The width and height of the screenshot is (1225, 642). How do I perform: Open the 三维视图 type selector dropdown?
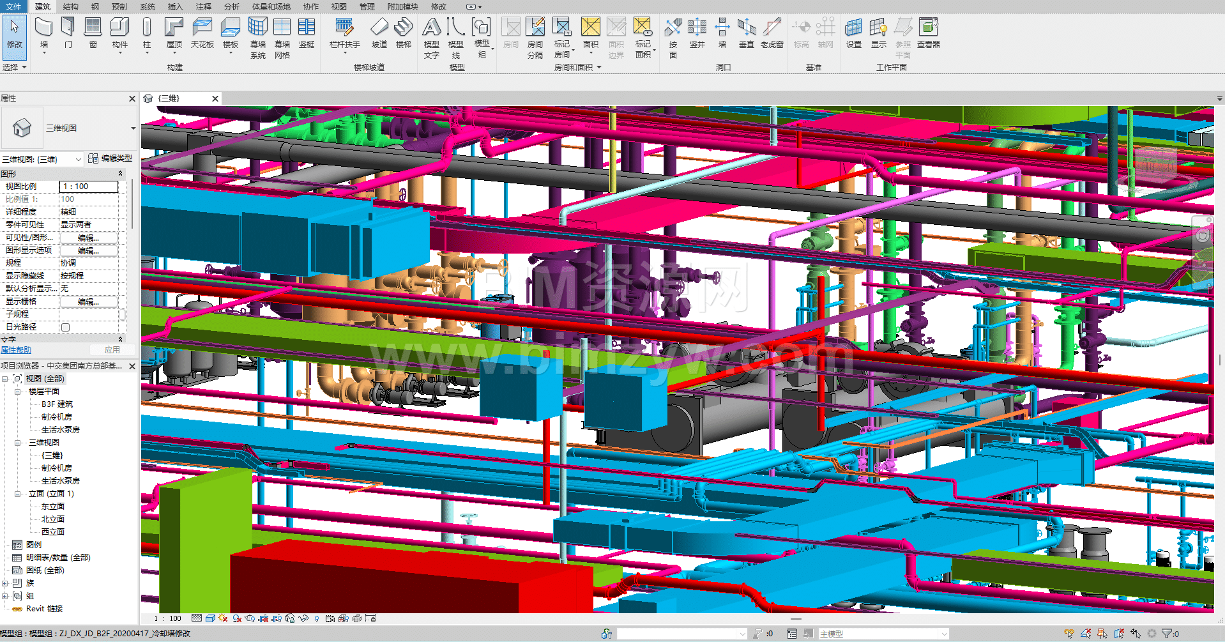pyautogui.click(x=133, y=128)
